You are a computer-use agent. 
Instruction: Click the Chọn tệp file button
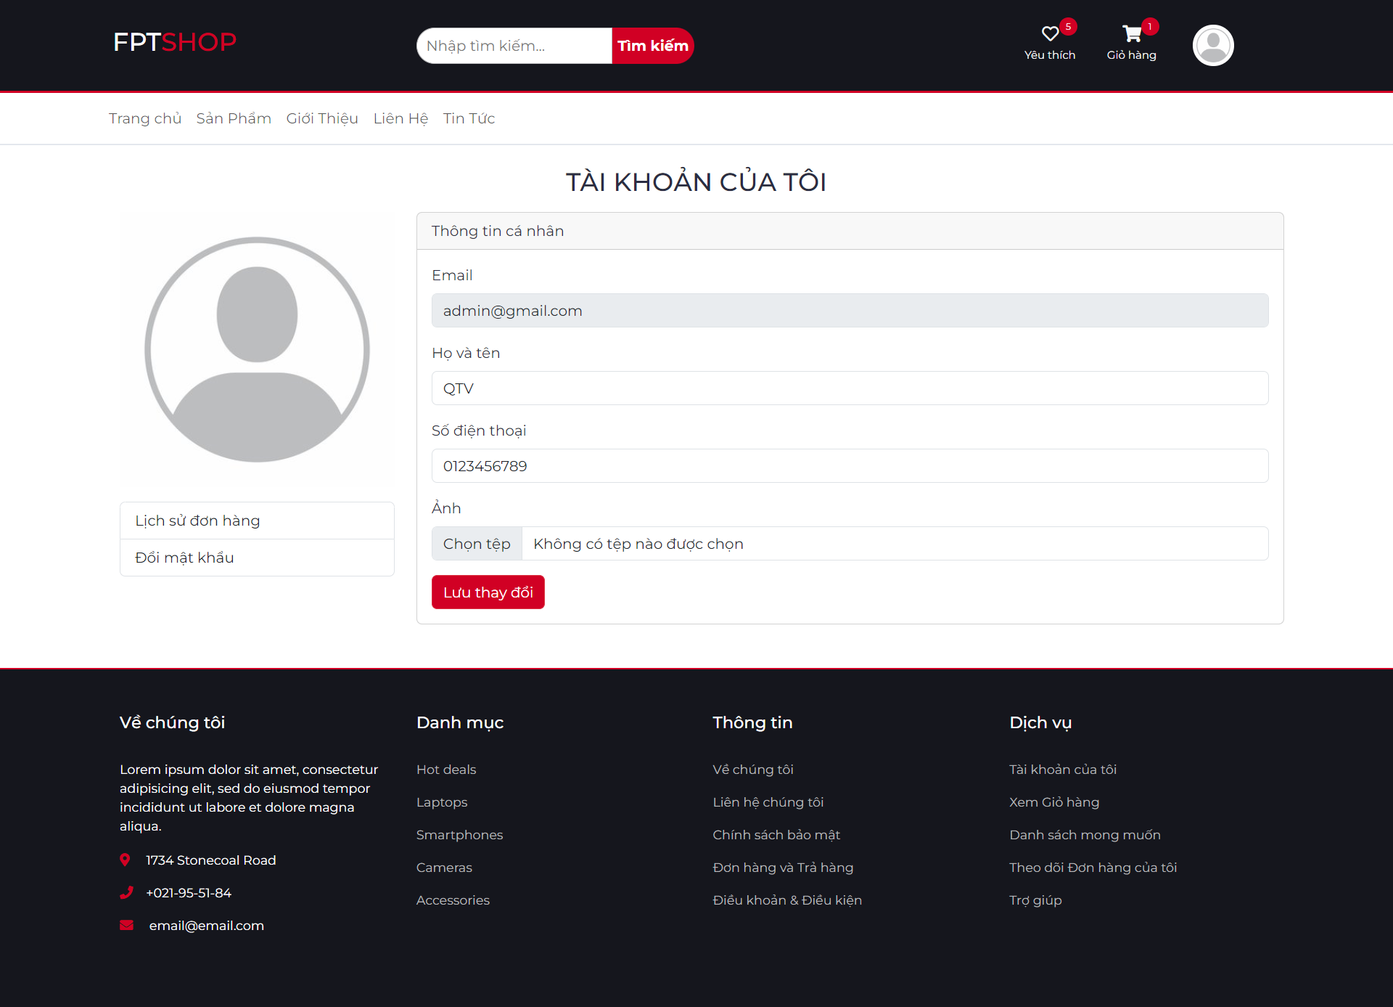[477, 544]
